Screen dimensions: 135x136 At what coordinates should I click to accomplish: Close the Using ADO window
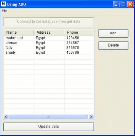pos(130,4)
